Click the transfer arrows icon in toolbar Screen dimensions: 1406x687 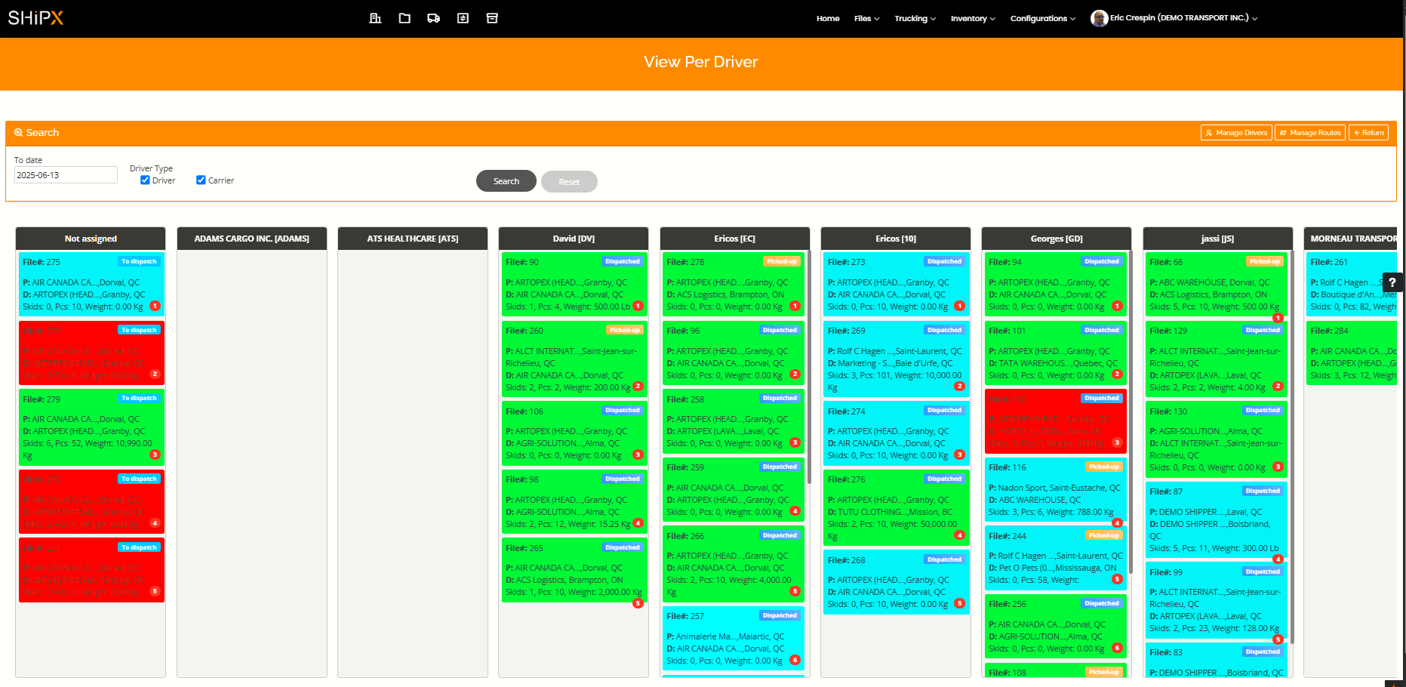click(x=463, y=18)
